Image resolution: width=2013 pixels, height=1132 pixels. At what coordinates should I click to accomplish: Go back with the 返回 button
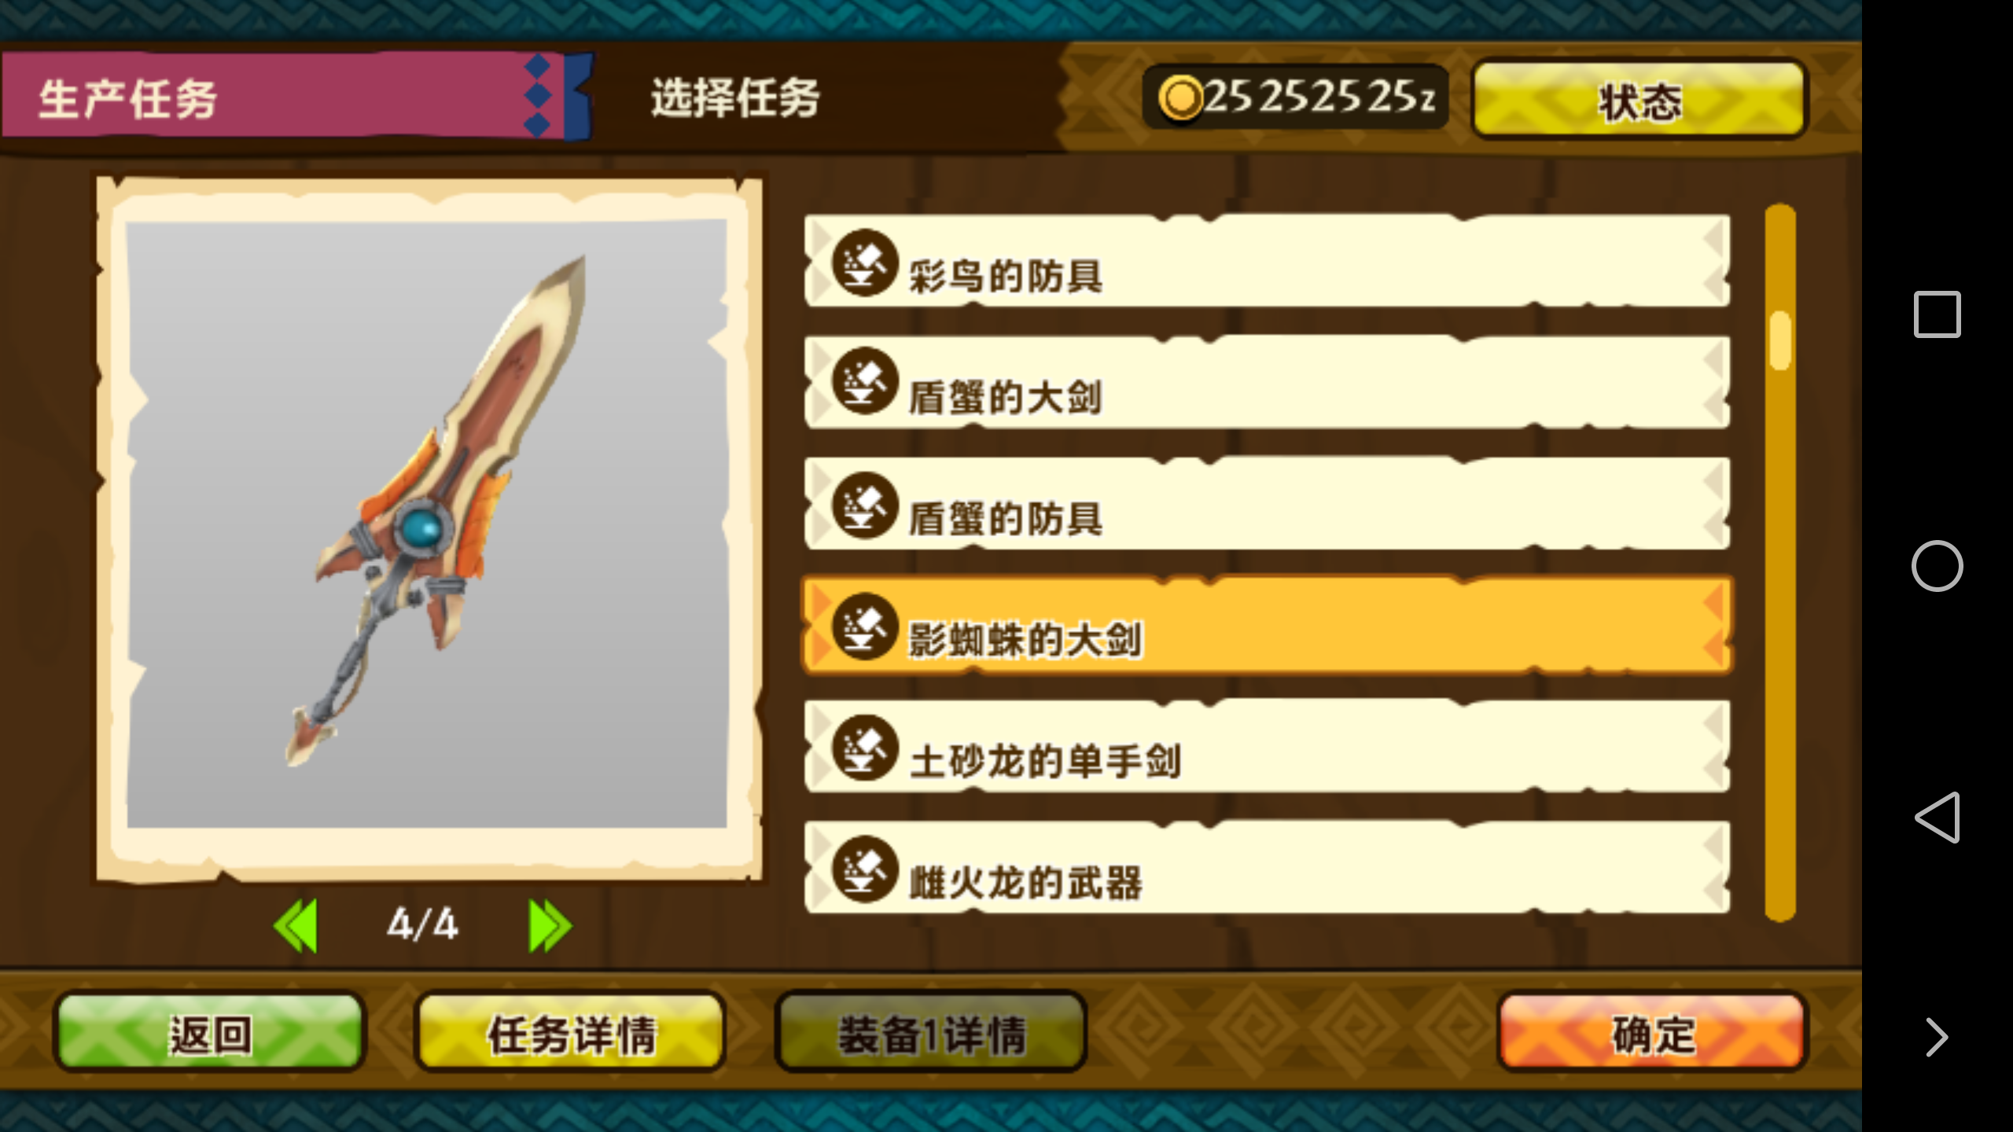coord(210,1033)
